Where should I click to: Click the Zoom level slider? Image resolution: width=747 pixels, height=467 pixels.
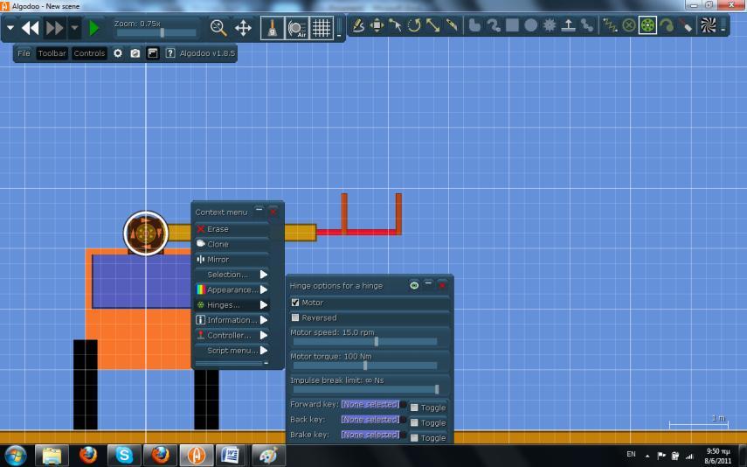pyautogui.click(x=156, y=33)
